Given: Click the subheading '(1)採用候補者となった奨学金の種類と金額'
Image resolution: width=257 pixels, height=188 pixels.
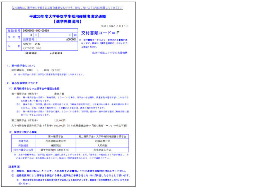Looking at the screenshot, I should 34,88.
